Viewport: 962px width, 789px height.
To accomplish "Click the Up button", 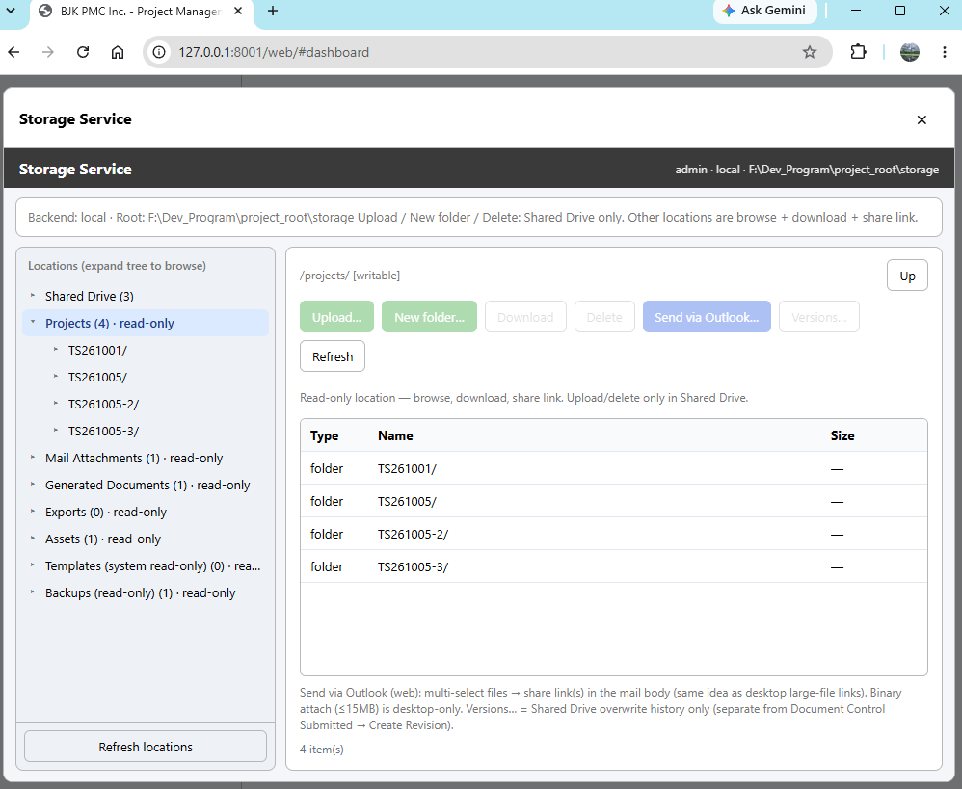I will click(x=907, y=276).
